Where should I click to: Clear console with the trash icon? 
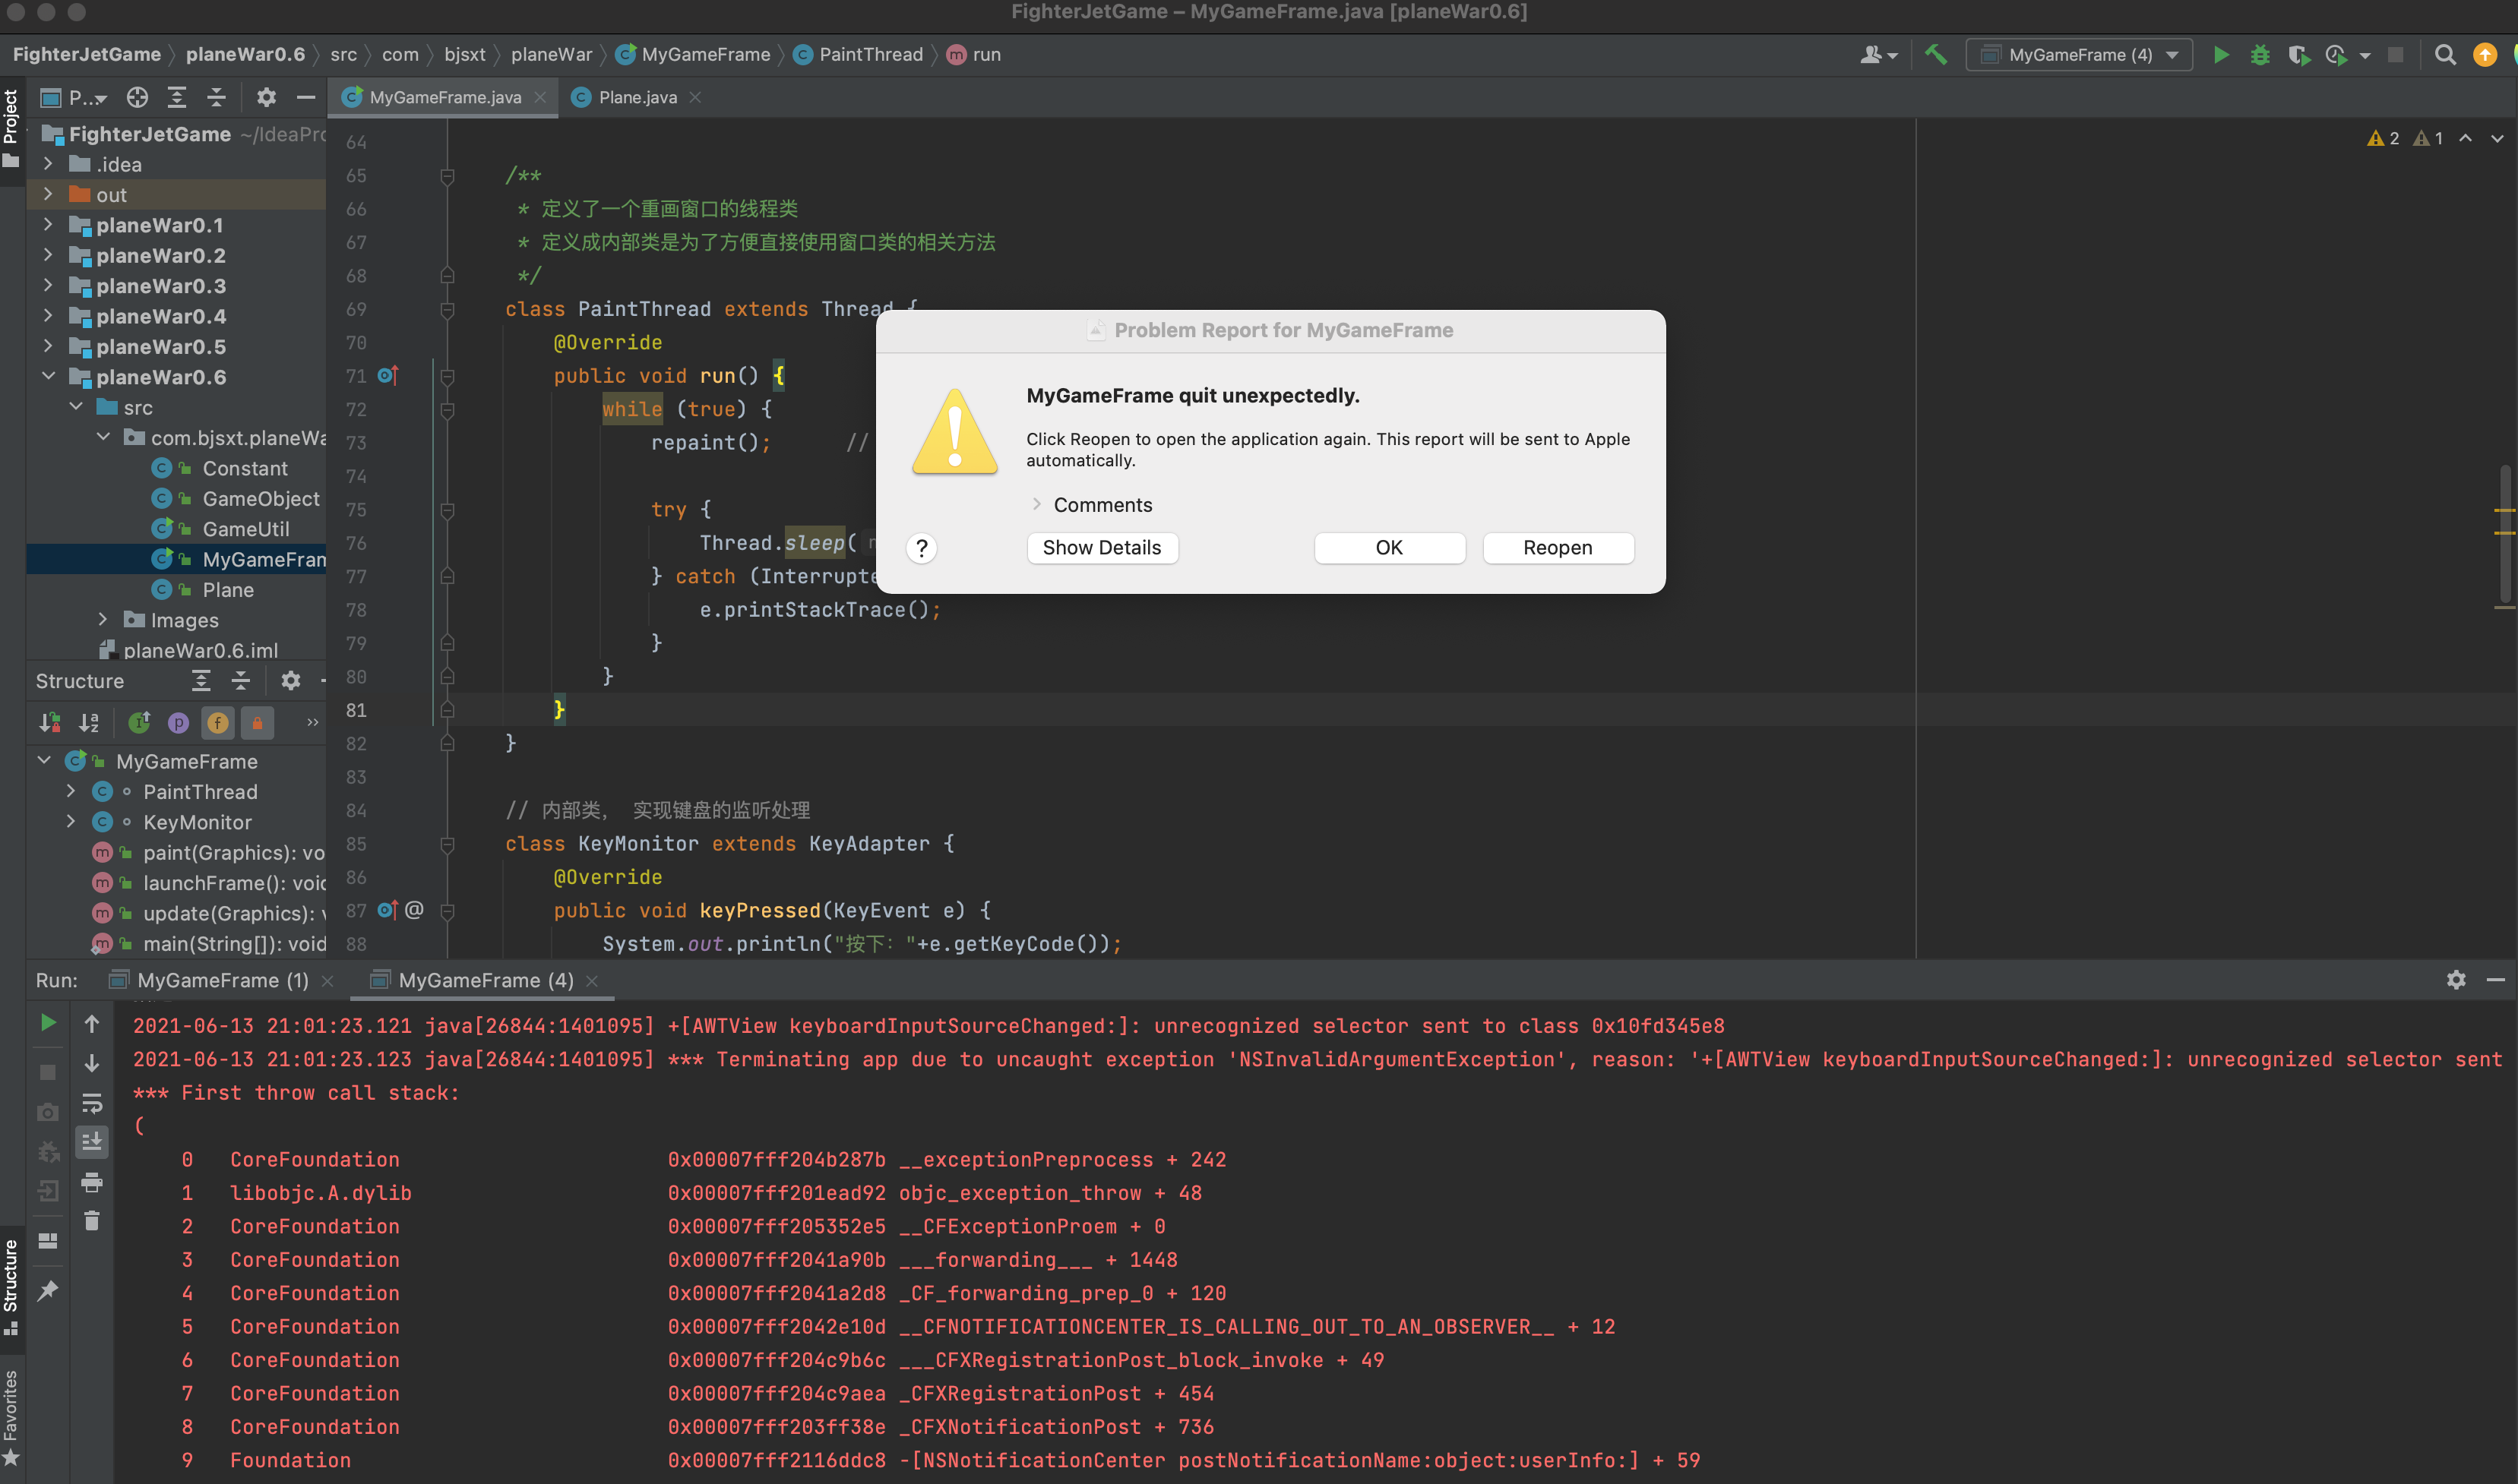91,1221
